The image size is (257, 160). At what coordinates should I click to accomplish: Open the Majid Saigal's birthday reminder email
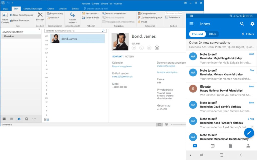click(x=221, y=59)
